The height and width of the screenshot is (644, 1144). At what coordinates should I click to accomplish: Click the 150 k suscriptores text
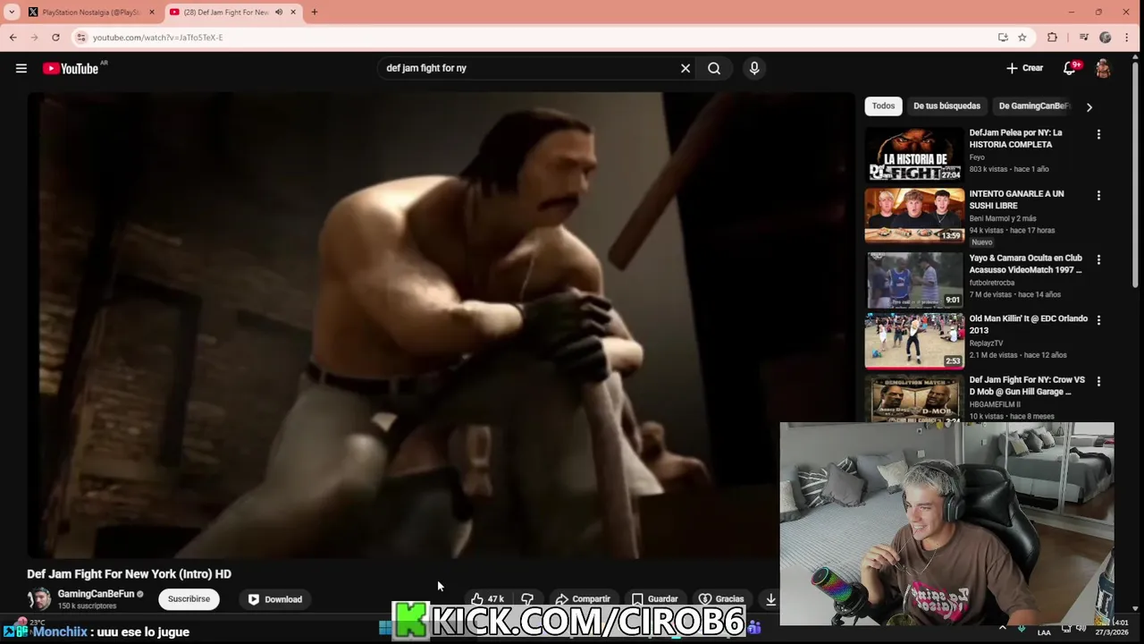tap(87, 606)
